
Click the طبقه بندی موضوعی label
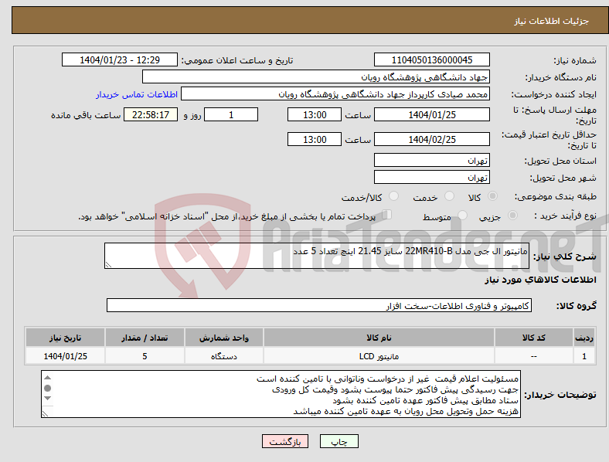pos(556,196)
